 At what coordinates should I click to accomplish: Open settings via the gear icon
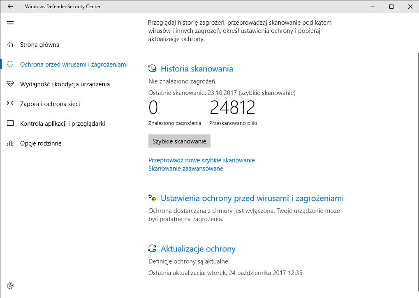pyautogui.click(x=10, y=286)
